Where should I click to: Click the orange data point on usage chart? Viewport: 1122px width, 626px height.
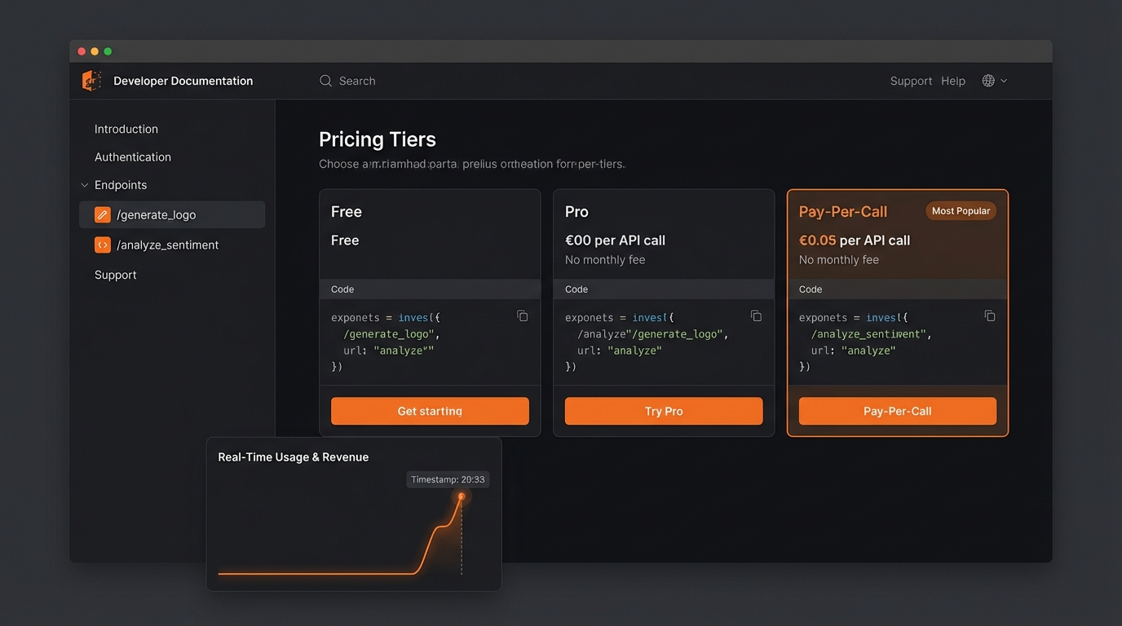[x=462, y=496]
